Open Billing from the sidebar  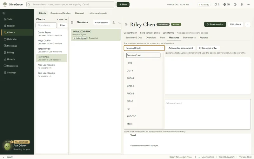17,52
